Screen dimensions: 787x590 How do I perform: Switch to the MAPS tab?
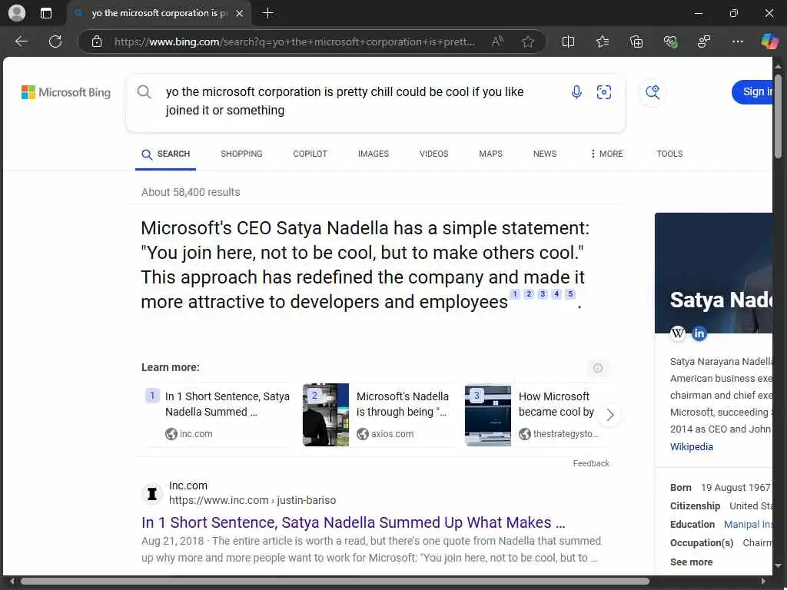[490, 154]
